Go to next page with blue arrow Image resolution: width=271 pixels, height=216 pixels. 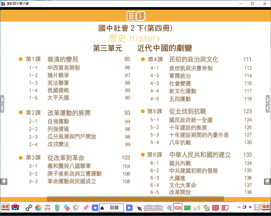(x=129, y=208)
